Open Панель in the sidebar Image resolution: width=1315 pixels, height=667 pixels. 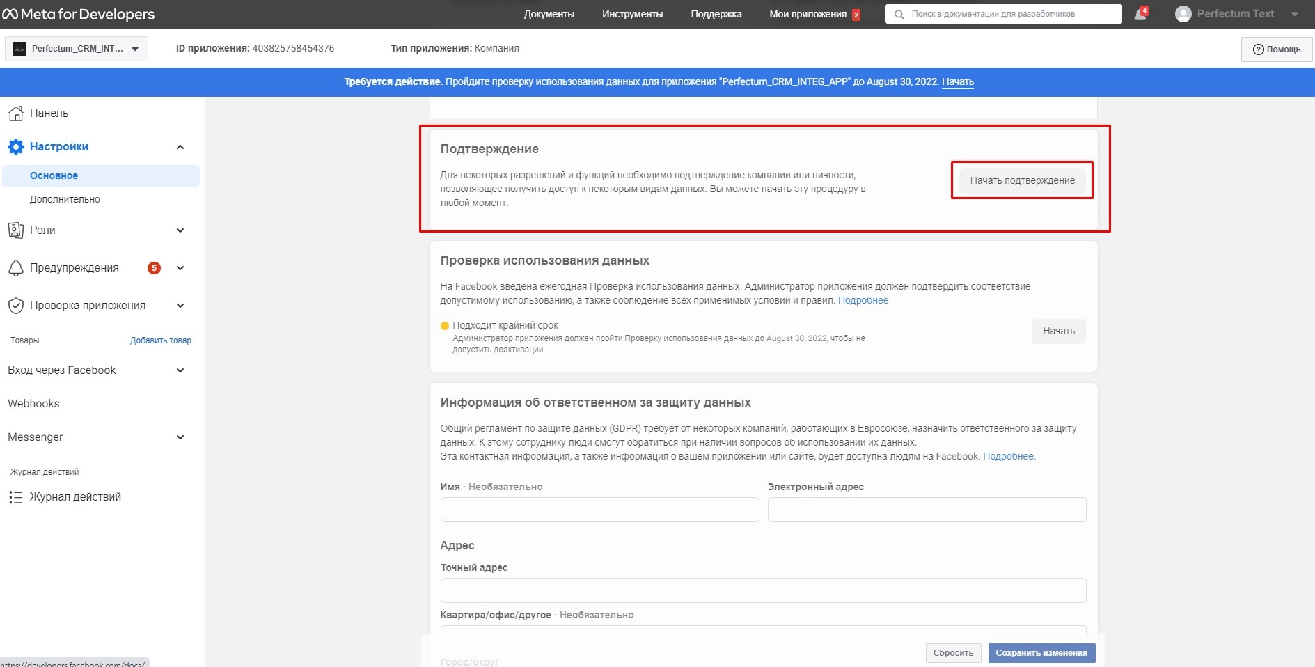49,113
